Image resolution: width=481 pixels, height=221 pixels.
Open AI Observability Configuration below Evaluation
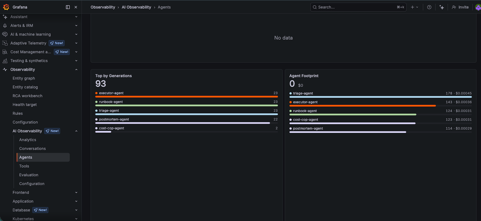32,184
